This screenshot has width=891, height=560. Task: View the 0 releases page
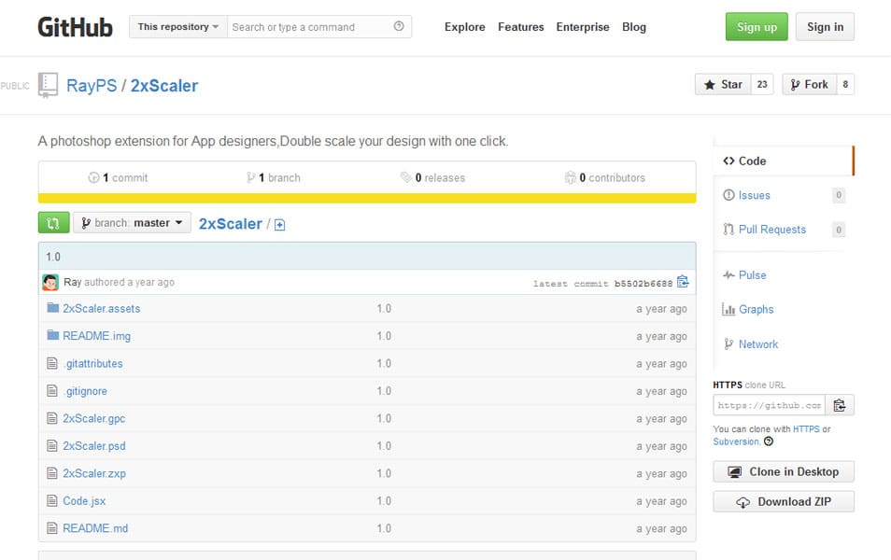pyautogui.click(x=432, y=177)
